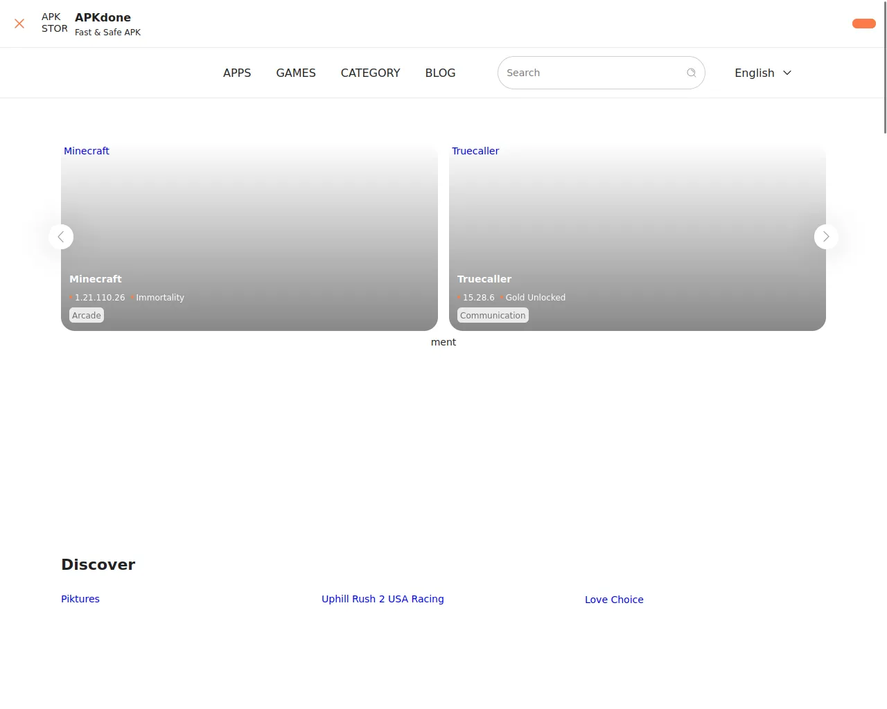Click version text 1.21.110.26
Screen dimensions: 887x709
100,298
